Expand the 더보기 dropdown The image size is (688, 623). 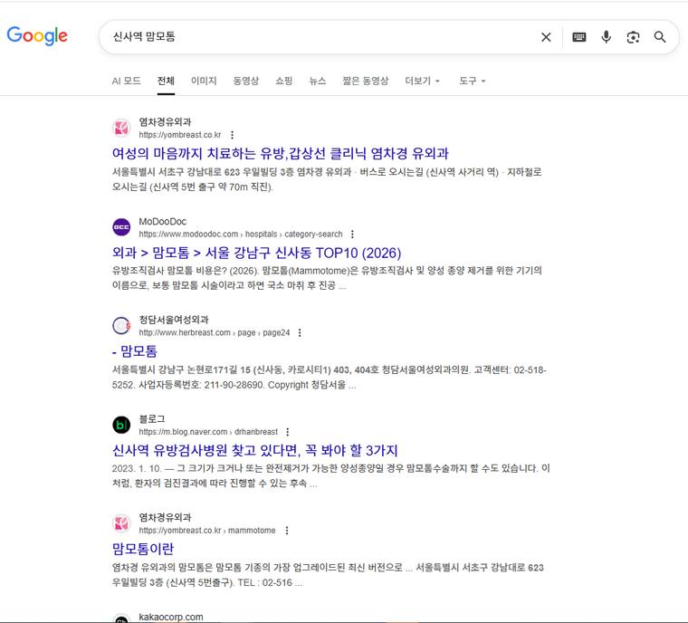422,81
